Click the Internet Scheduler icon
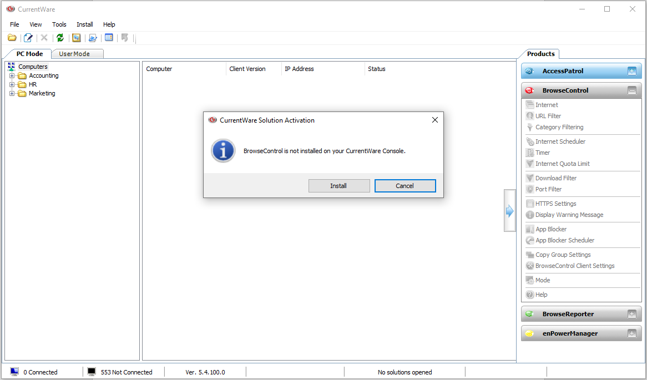Viewport: 647px width, 380px height. point(530,141)
